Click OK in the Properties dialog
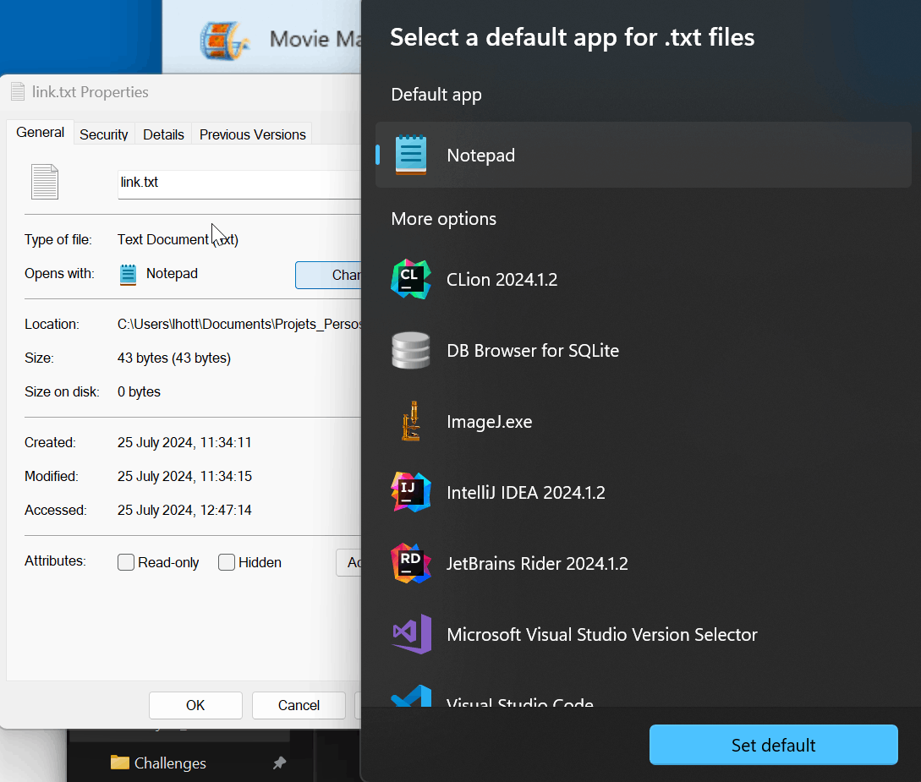The height and width of the screenshot is (782, 921). click(x=195, y=705)
